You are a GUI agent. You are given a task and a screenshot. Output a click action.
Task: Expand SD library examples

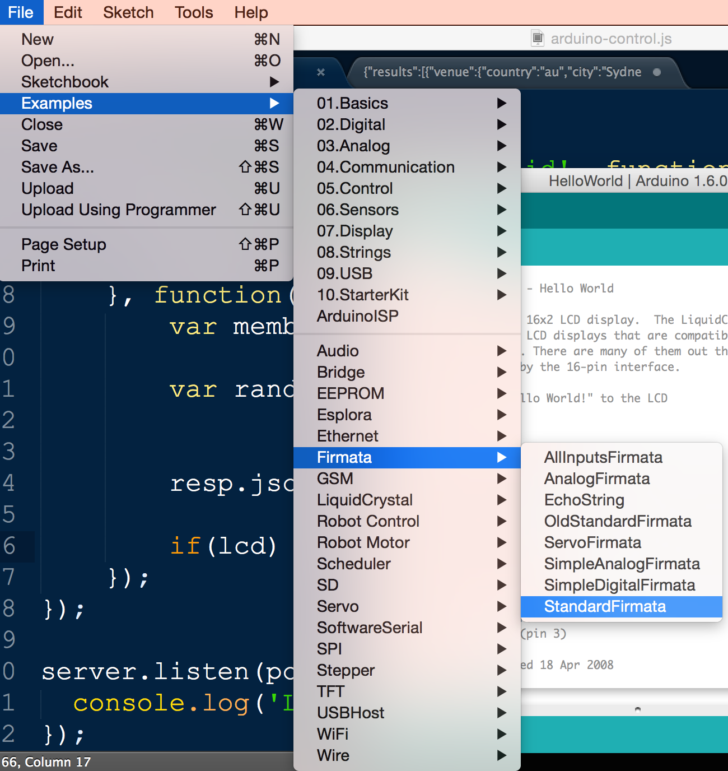(407, 585)
